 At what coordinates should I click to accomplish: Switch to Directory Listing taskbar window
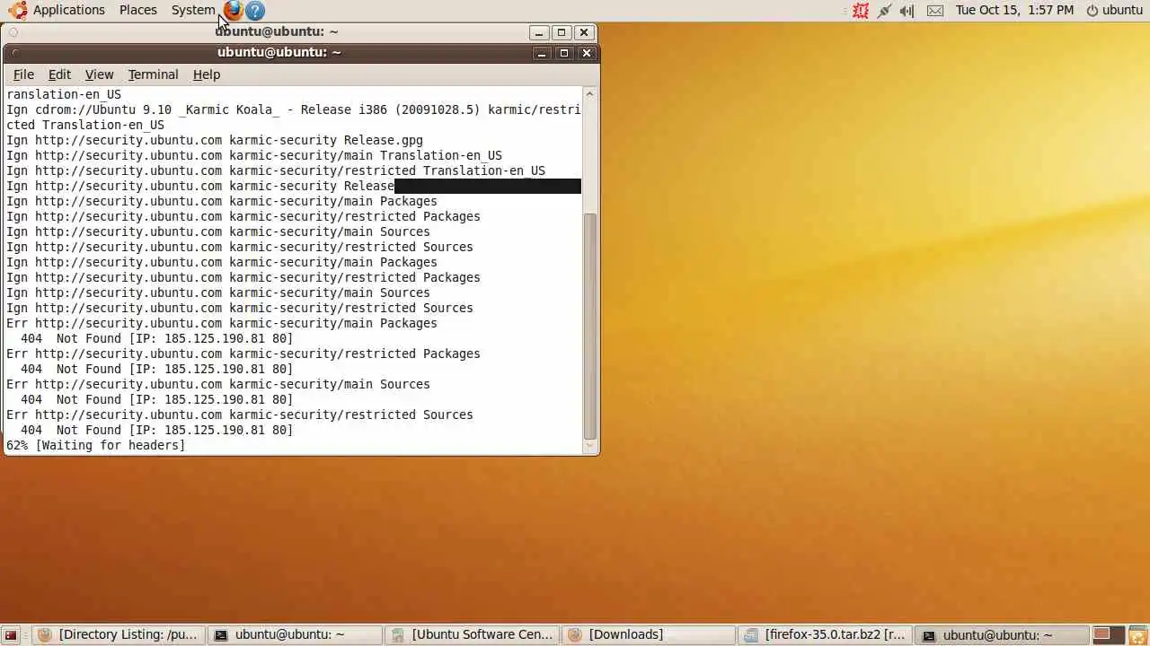(x=119, y=634)
